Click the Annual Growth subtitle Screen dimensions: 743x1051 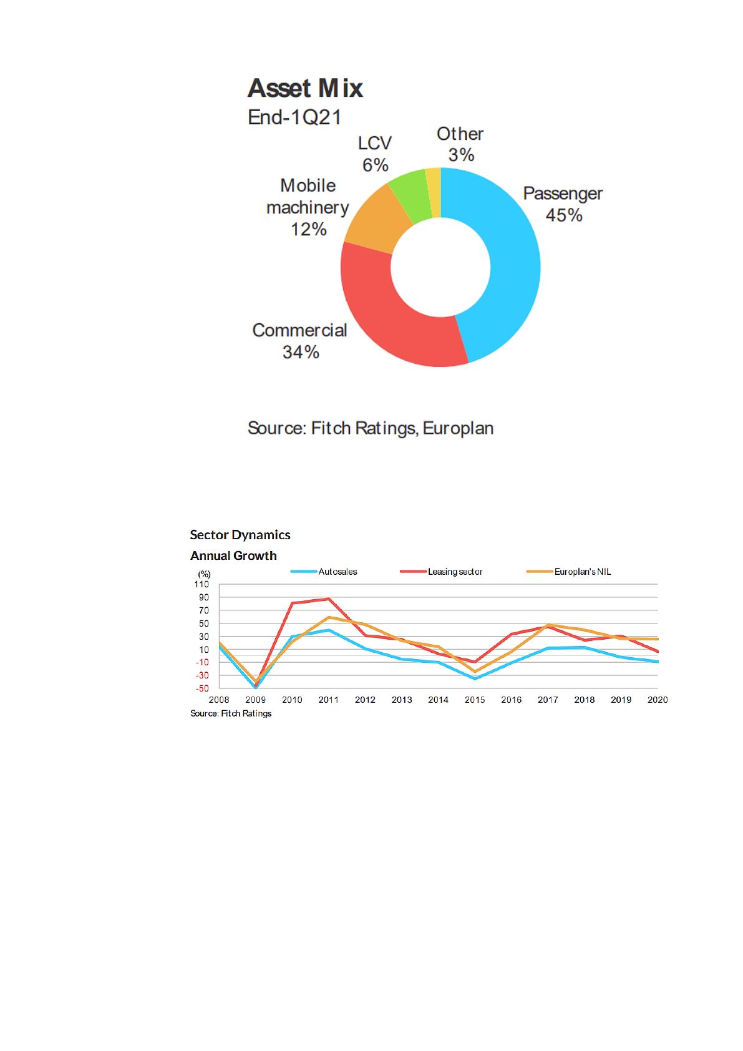coord(233,555)
